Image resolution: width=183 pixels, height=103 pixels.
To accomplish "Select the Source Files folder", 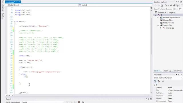I will tap(168, 25).
